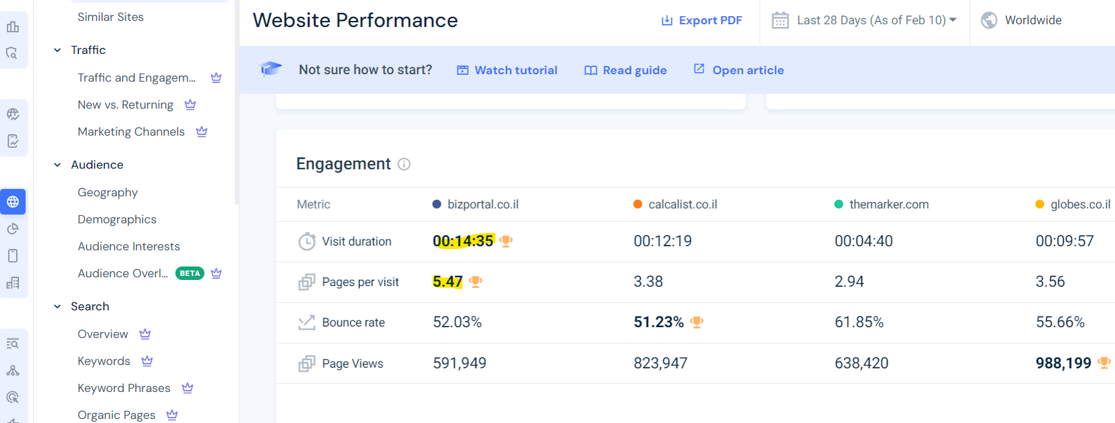The height and width of the screenshot is (423, 1115).
Task: Click the Engagement info icon
Action: pos(404,164)
